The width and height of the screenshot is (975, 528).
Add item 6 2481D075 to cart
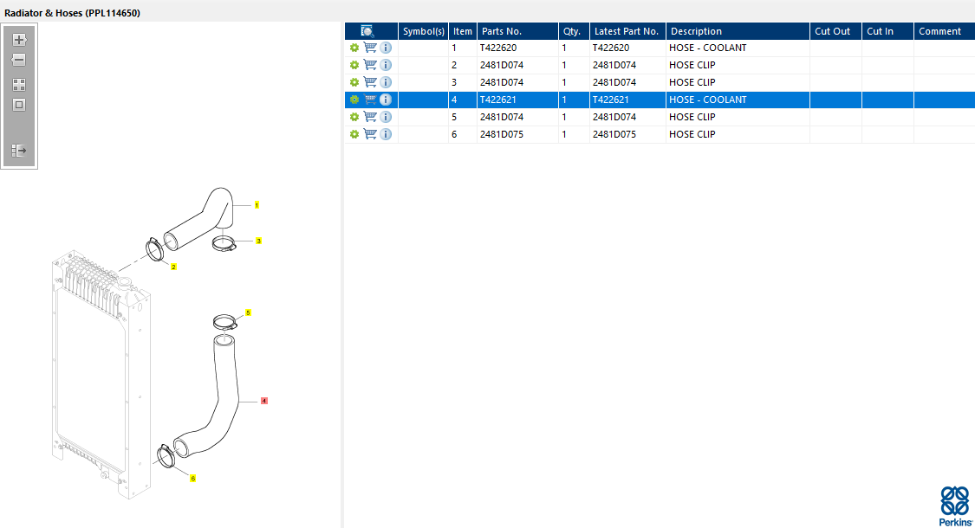[x=370, y=134]
